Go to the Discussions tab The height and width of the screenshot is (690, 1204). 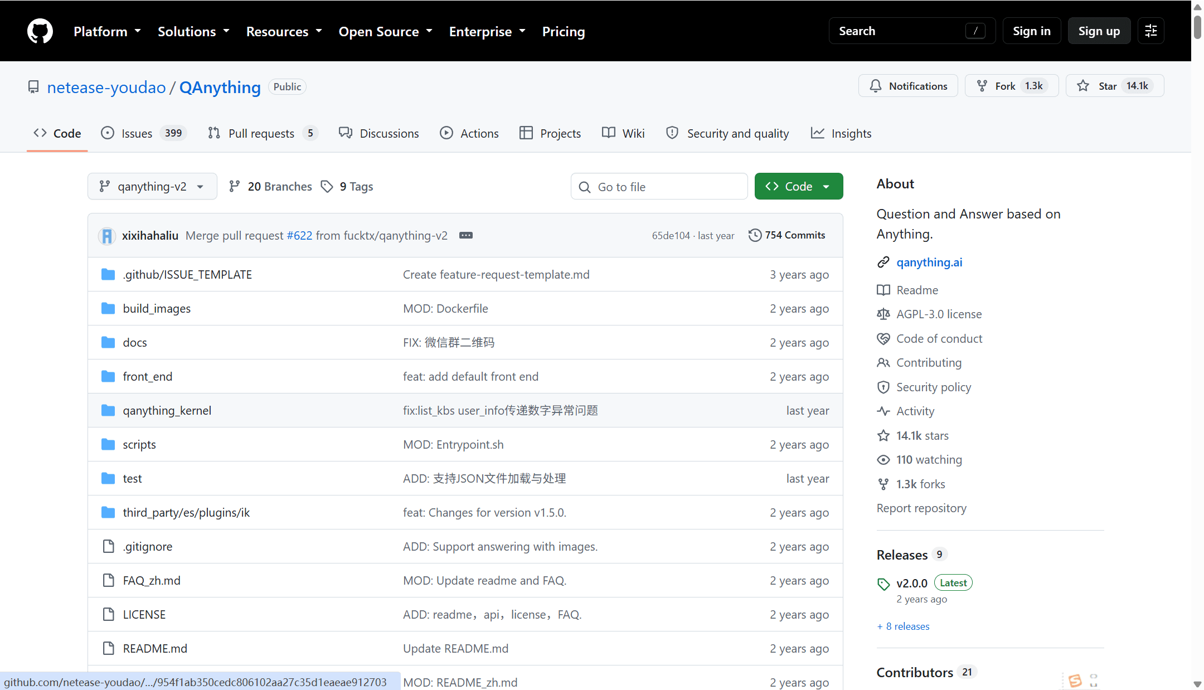click(379, 133)
